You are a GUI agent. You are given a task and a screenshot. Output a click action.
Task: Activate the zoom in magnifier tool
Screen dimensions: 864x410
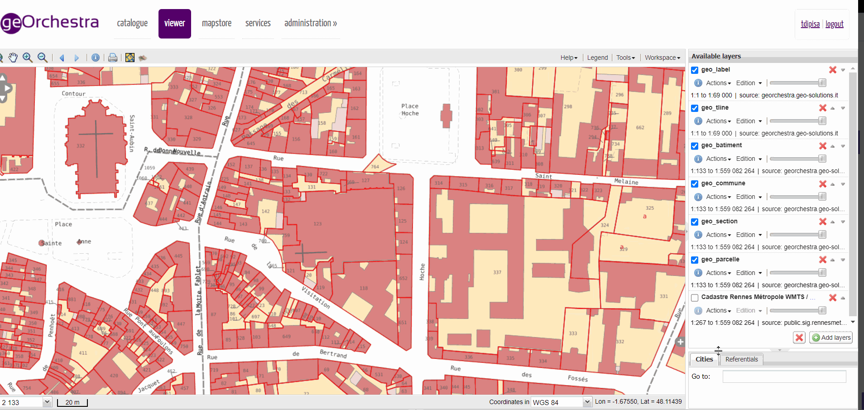coord(28,58)
